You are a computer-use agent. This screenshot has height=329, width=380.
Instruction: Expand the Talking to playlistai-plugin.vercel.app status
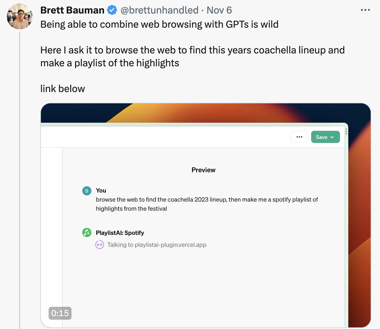157,245
